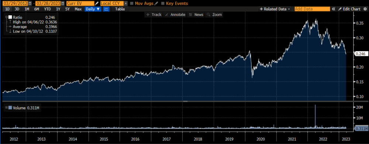
Task: Select the 1D time range
Action: pyautogui.click(x=7, y=9)
